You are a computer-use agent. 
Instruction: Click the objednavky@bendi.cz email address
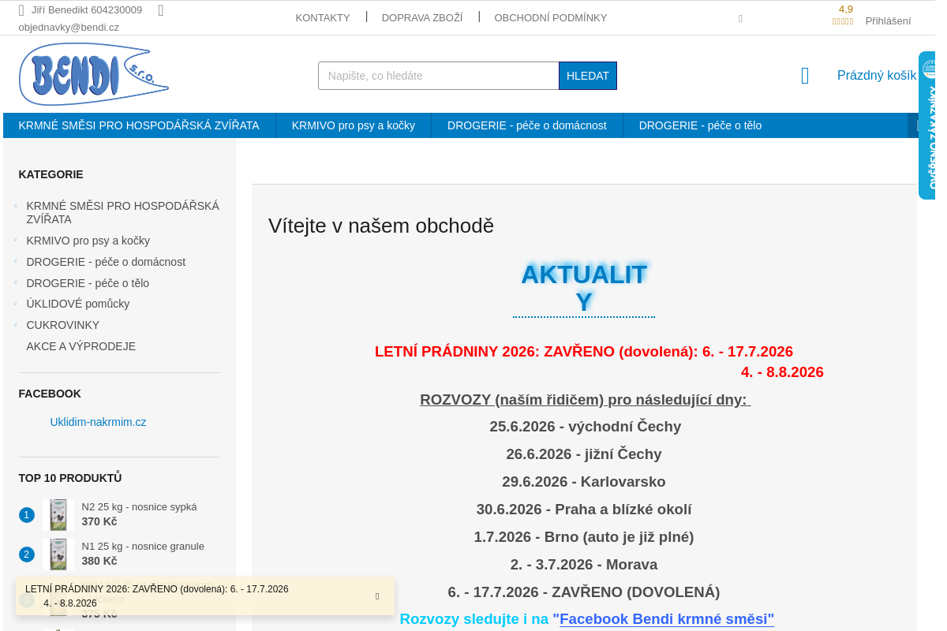69,28
